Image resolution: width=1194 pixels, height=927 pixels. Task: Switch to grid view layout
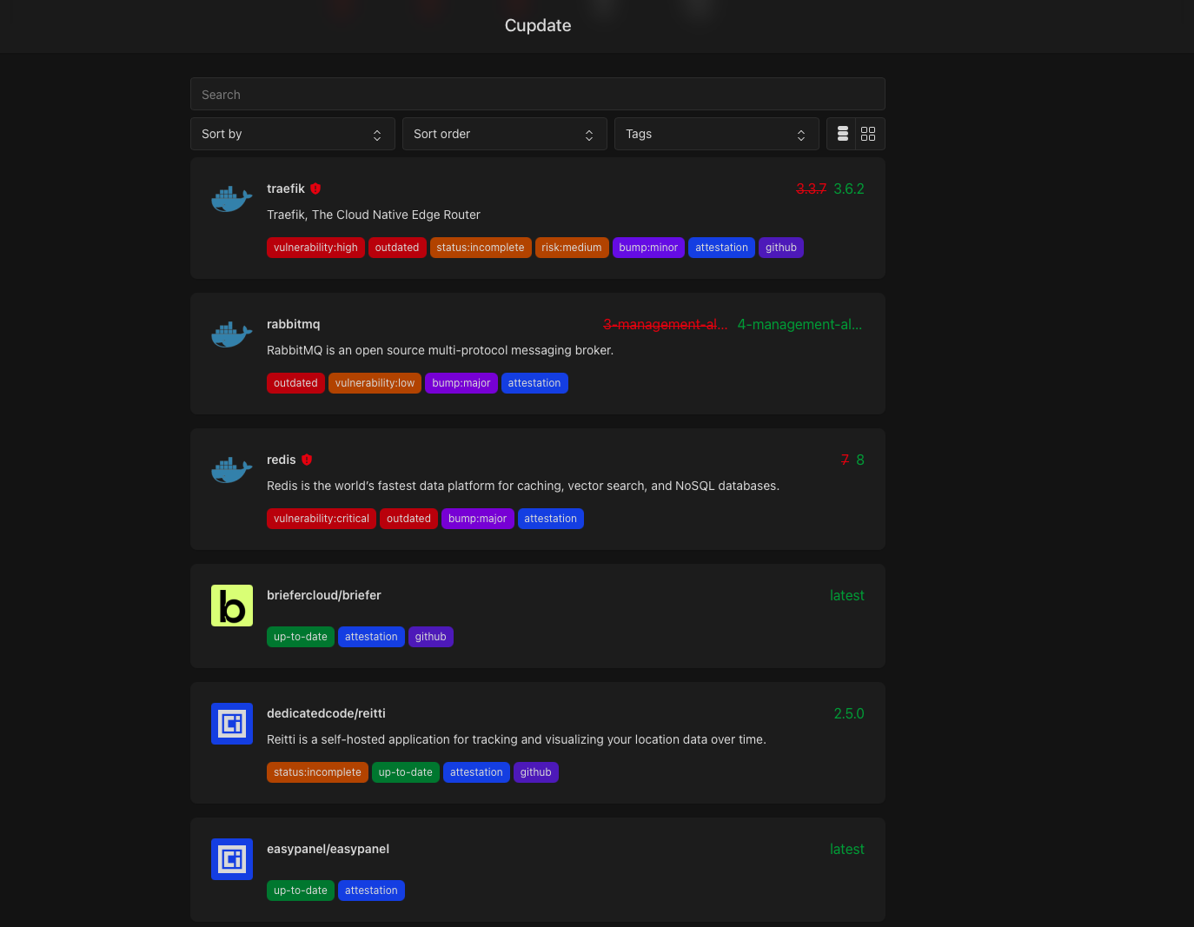tap(868, 134)
